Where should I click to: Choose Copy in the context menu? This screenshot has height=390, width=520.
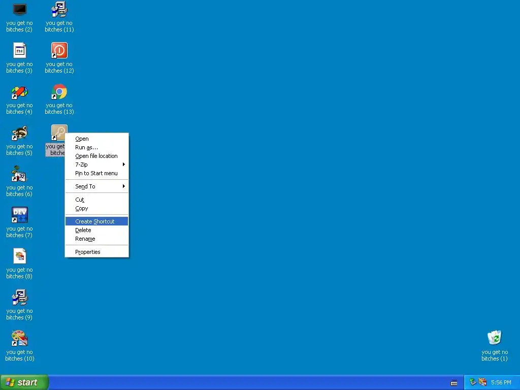tap(97, 208)
